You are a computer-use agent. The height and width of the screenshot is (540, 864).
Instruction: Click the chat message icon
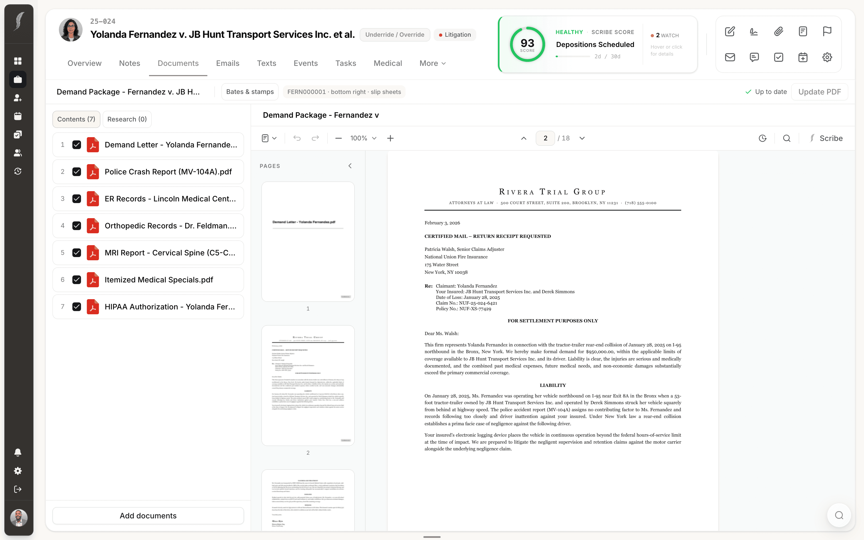(x=754, y=57)
